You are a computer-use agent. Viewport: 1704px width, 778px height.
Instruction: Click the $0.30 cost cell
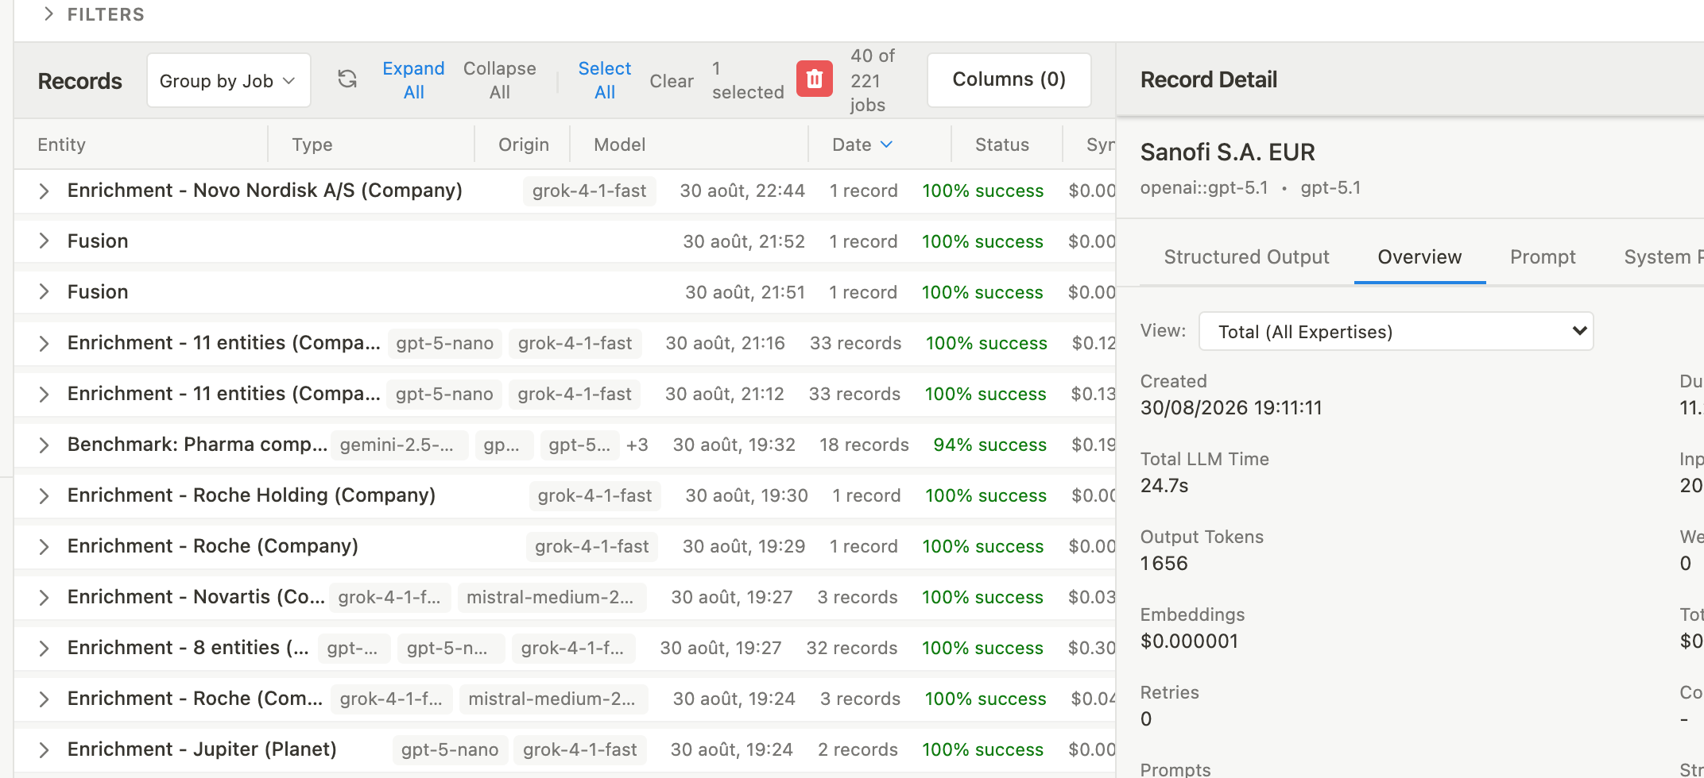point(1092,648)
